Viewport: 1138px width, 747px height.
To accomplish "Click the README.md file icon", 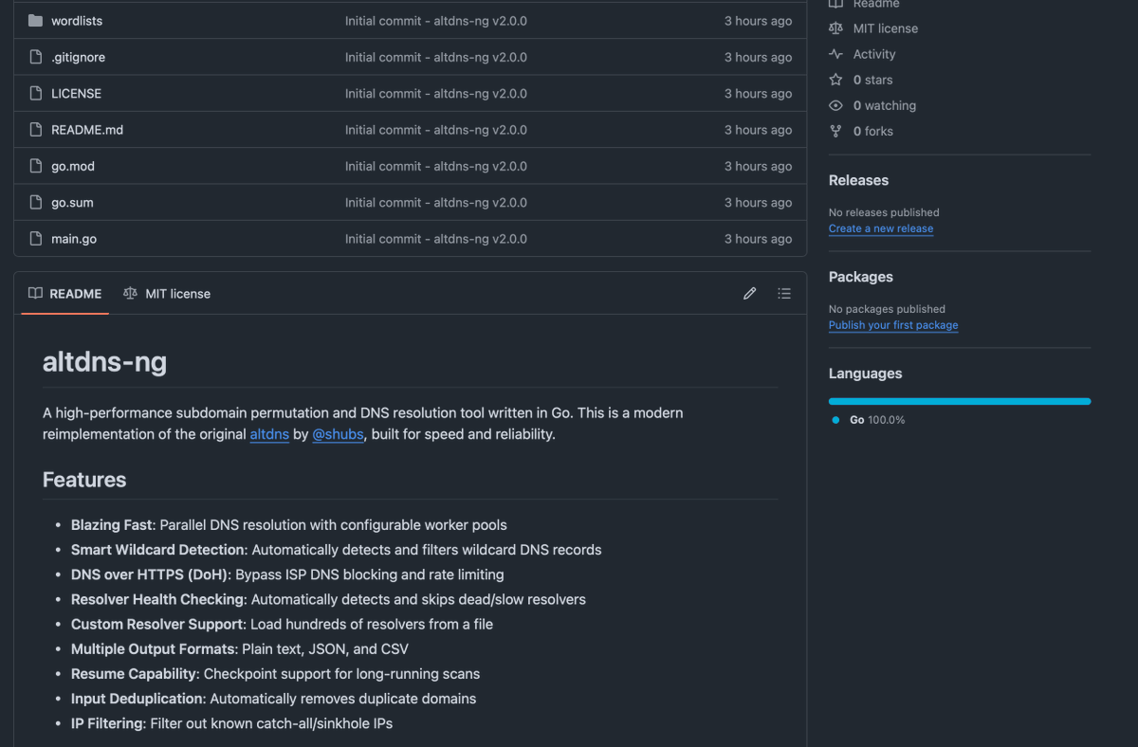I will click(36, 130).
